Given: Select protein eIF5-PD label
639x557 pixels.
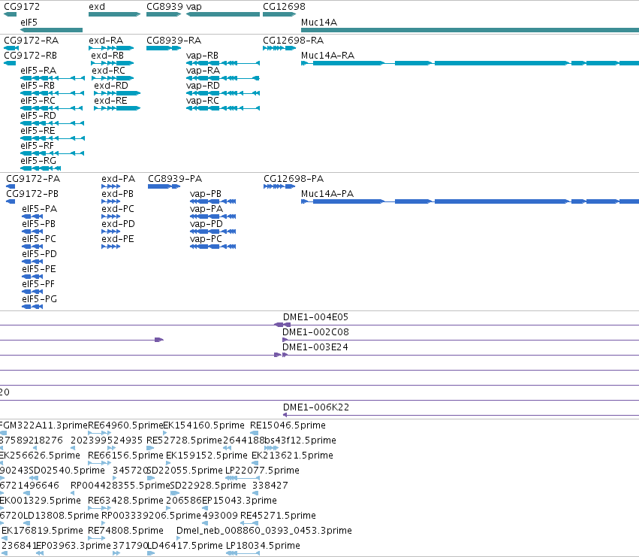Looking at the screenshot, I should [40, 254].
